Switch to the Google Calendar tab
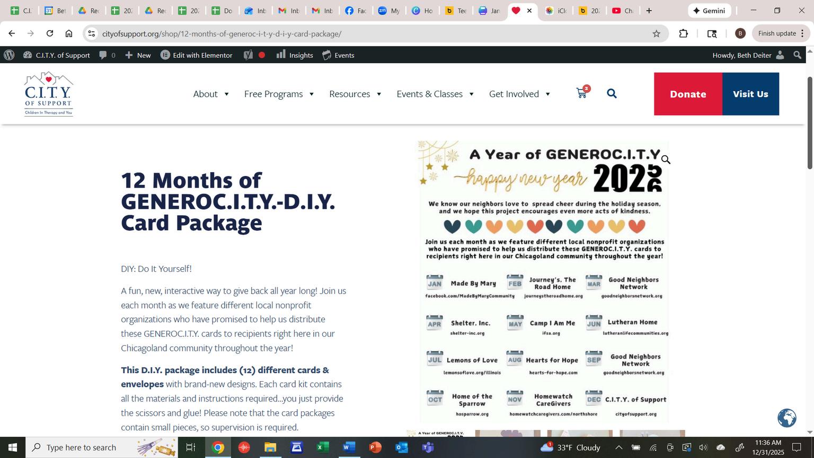The height and width of the screenshot is (458, 814). click(55, 11)
